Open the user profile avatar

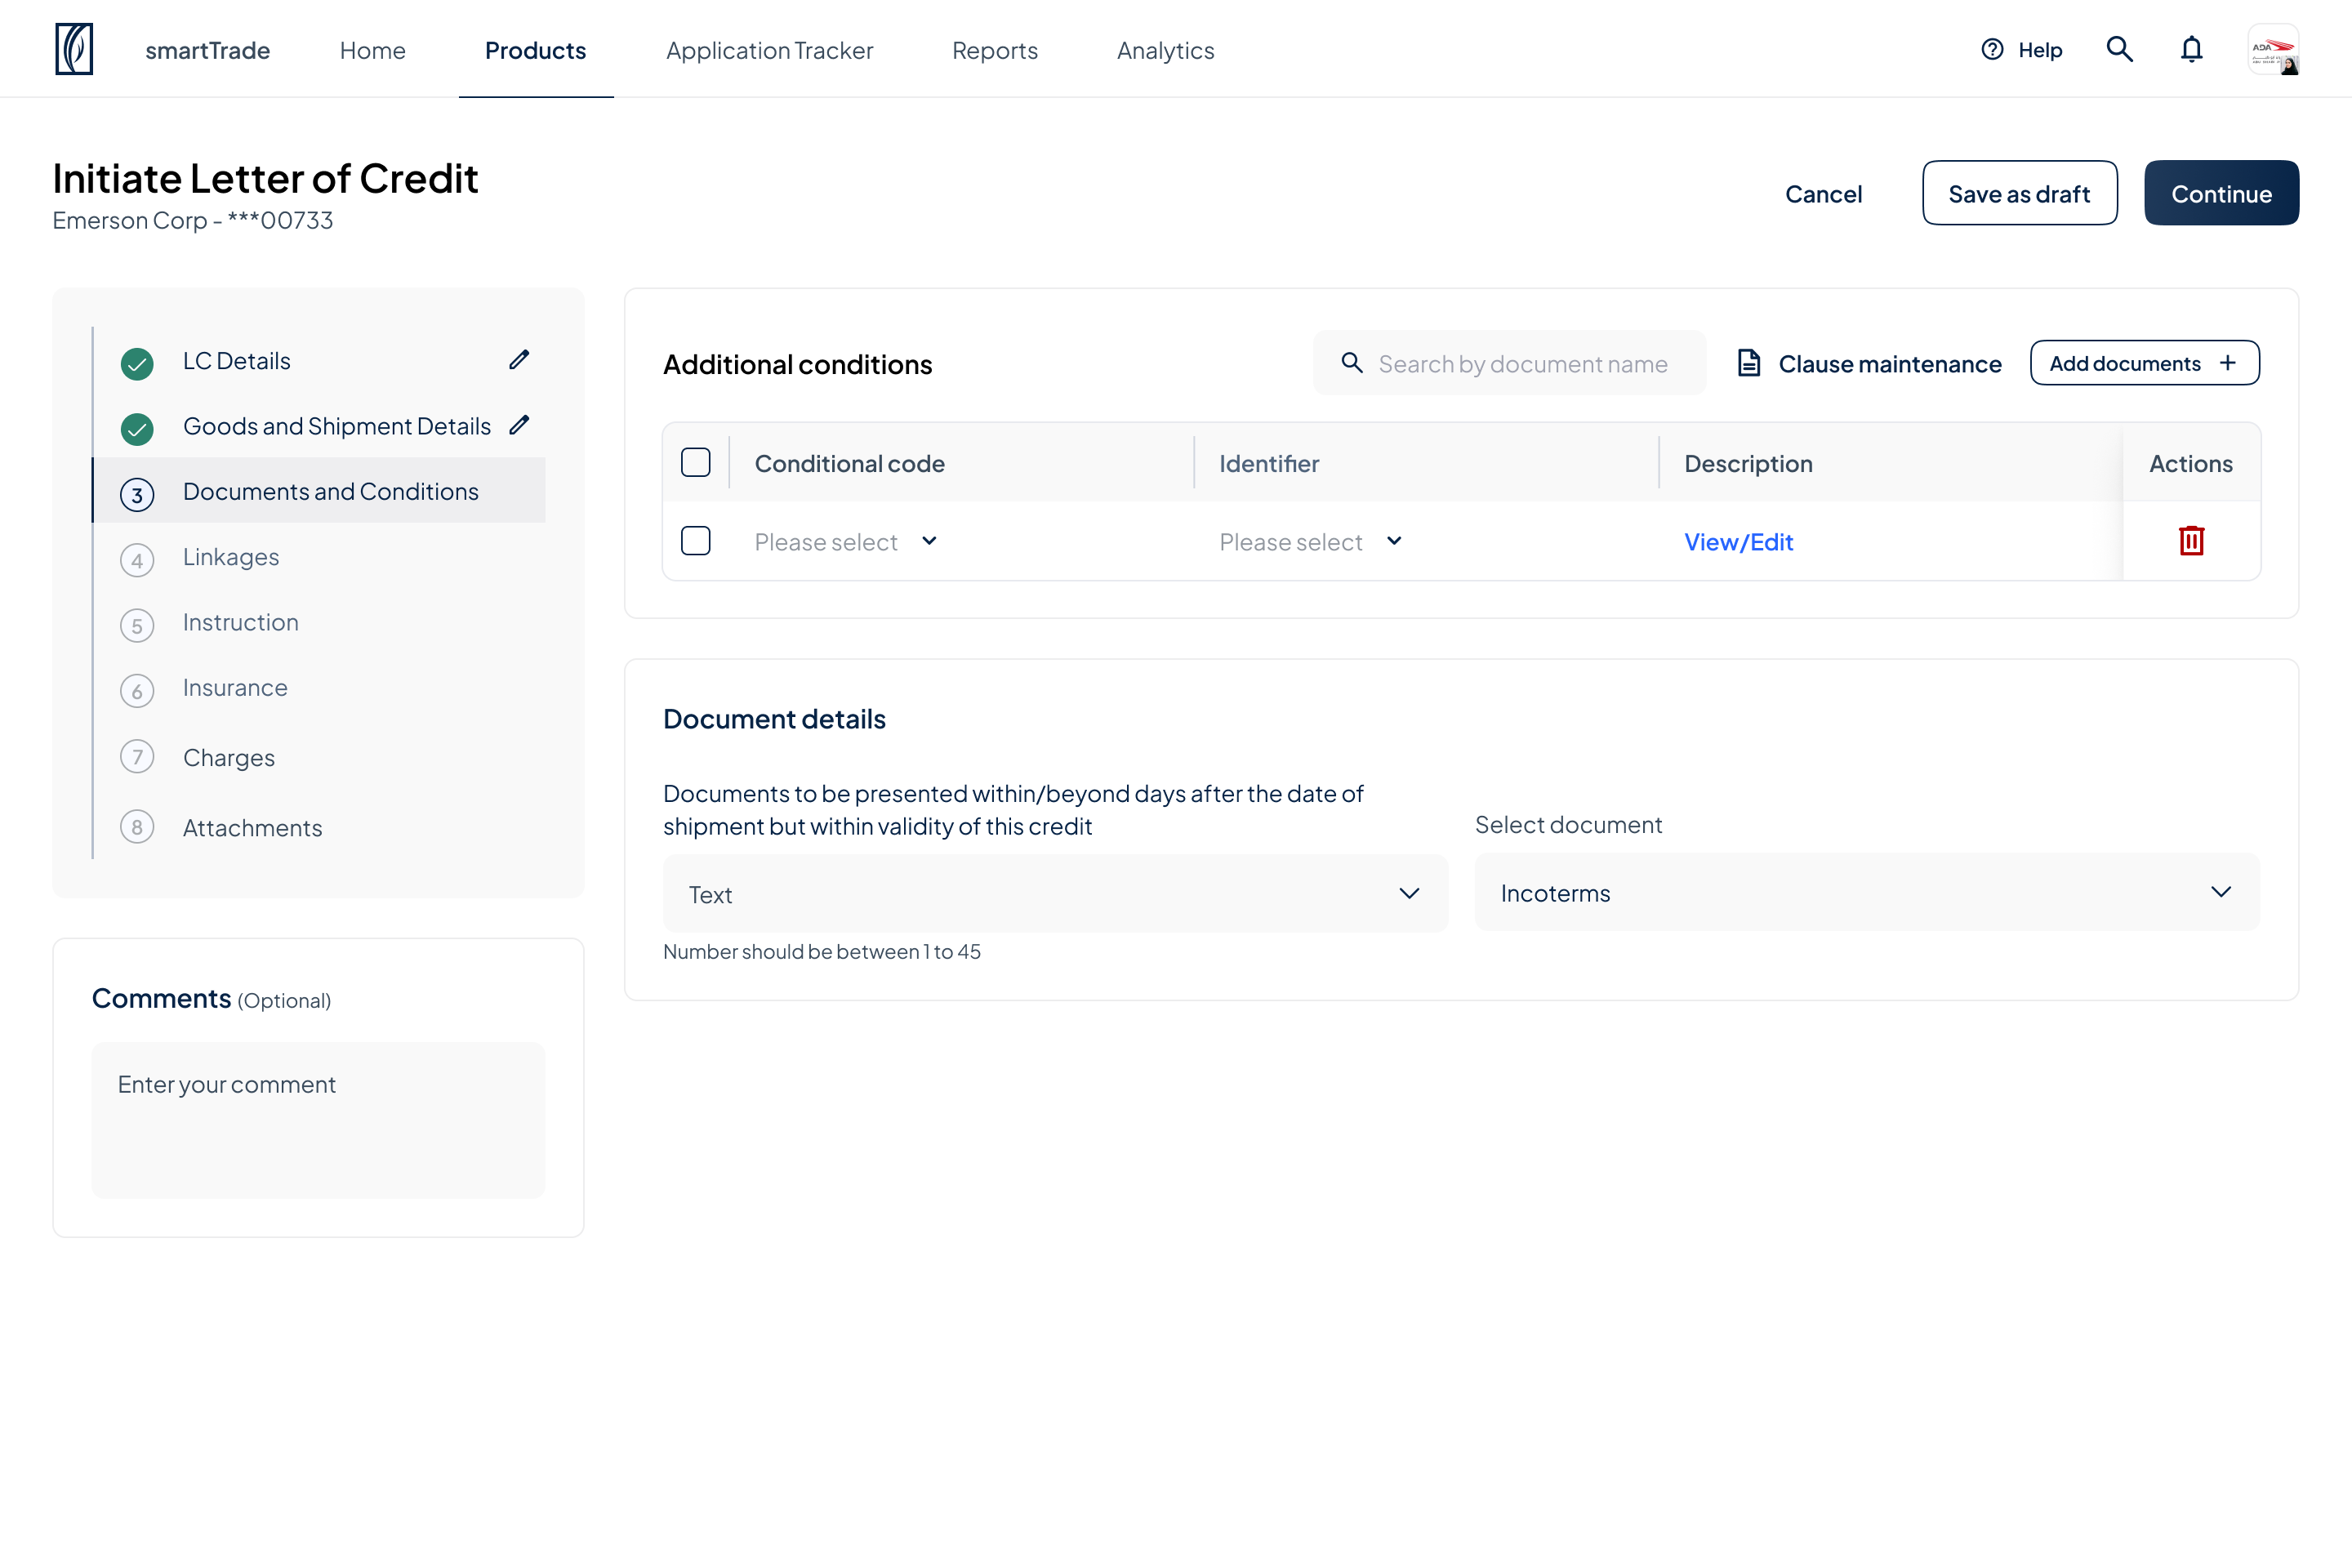point(2273,49)
